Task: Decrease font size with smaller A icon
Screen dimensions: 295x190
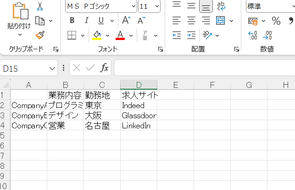Action: pos(141,20)
